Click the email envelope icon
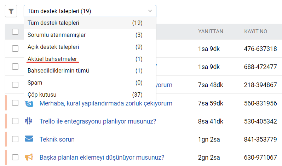 [x=29, y=139]
